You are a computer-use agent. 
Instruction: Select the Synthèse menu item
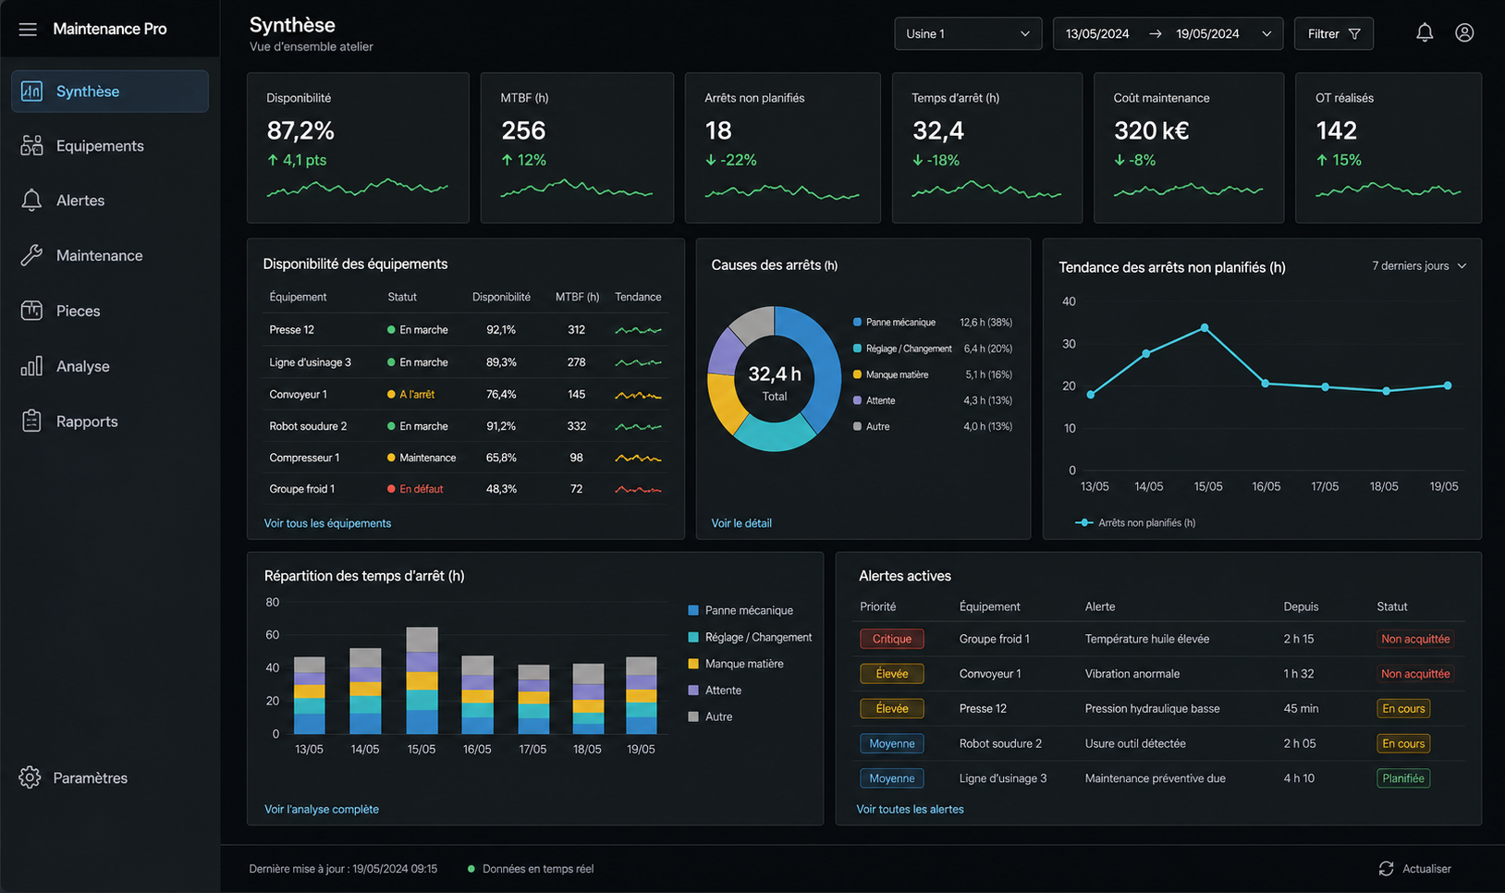(109, 92)
